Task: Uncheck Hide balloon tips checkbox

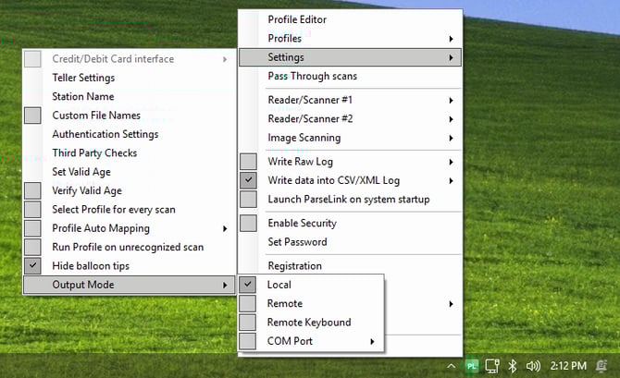Action: click(32, 266)
